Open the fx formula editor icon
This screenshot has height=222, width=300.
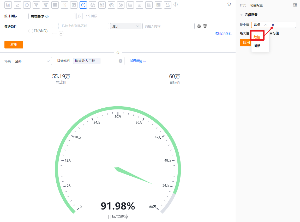pyautogui.click(x=80, y=16)
